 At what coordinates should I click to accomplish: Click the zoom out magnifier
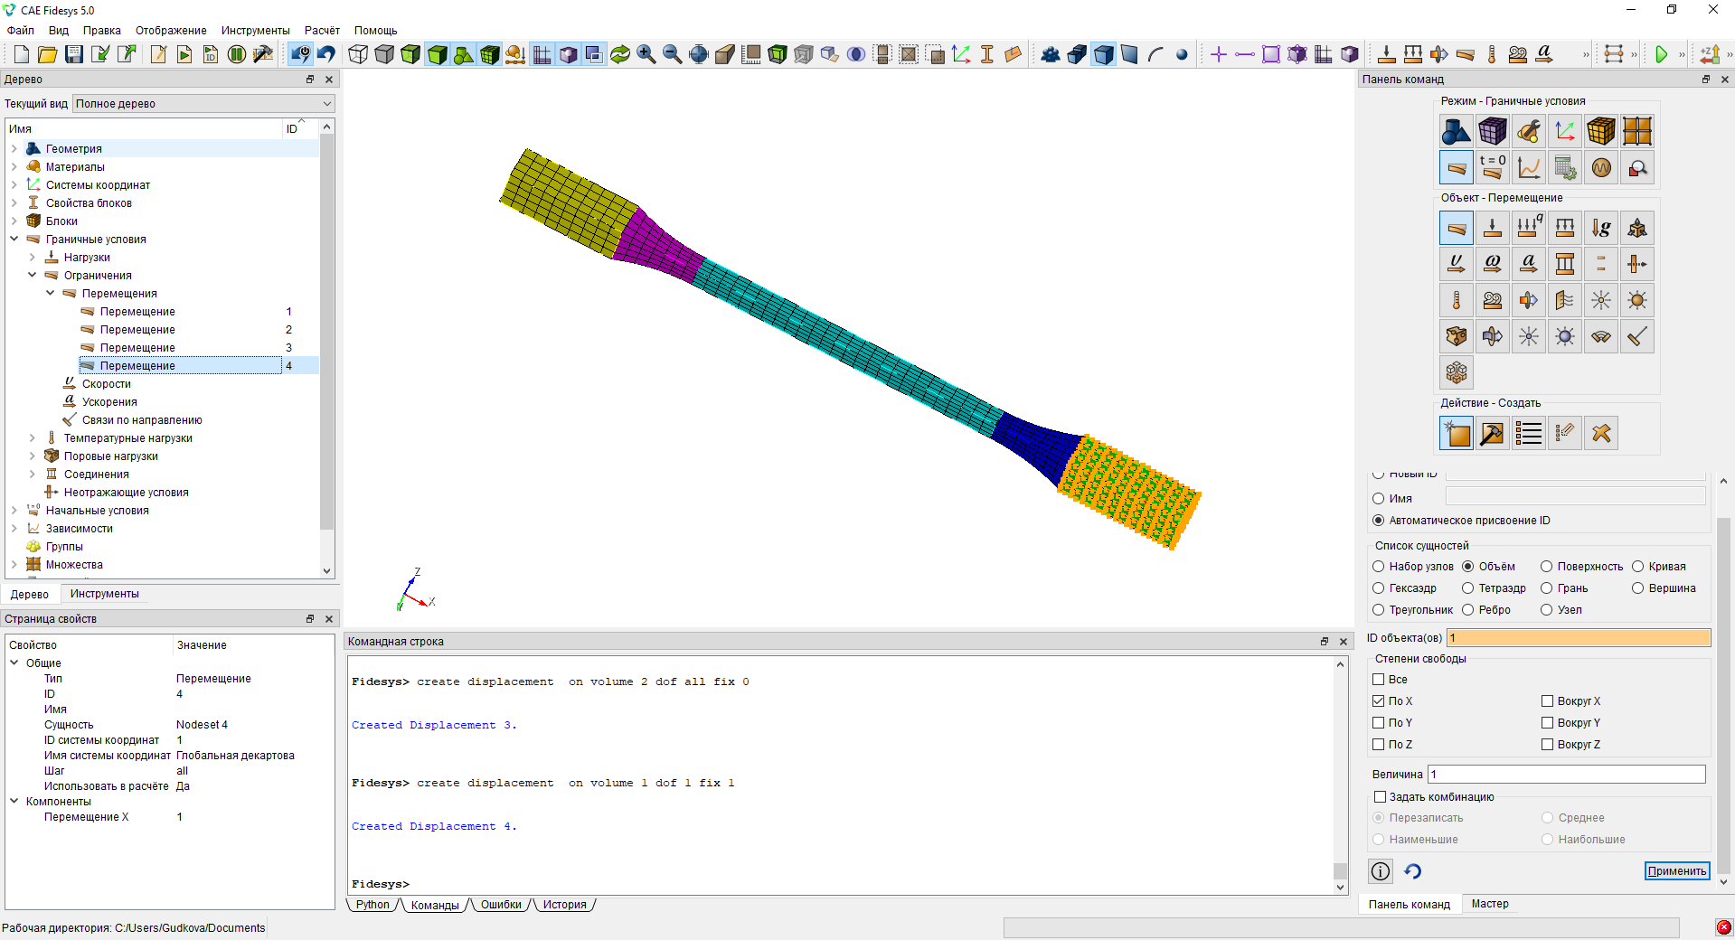click(x=673, y=54)
